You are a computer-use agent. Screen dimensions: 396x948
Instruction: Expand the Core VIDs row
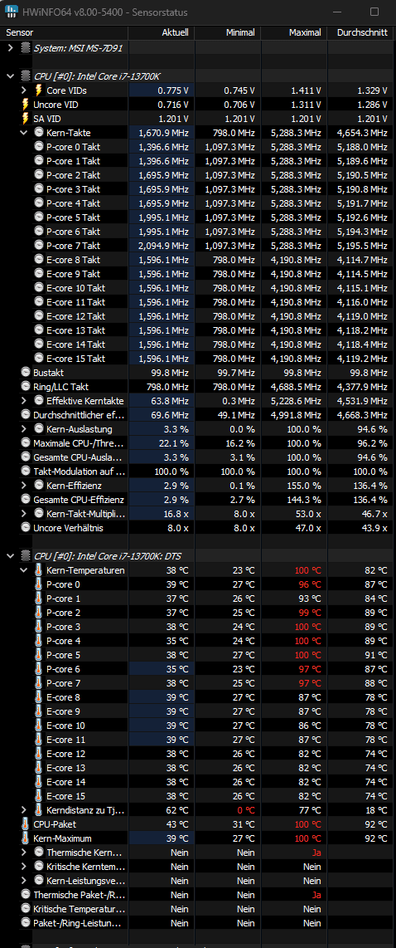point(23,90)
